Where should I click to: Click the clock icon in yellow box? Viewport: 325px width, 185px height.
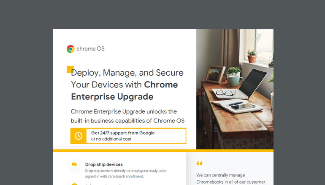tap(79, 136)
